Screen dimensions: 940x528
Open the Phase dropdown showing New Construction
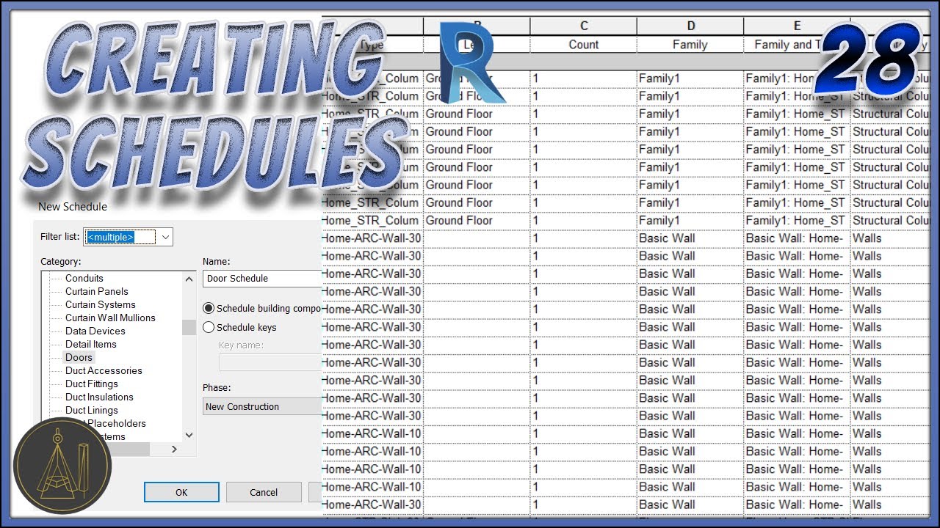click(x=262, y=406)
